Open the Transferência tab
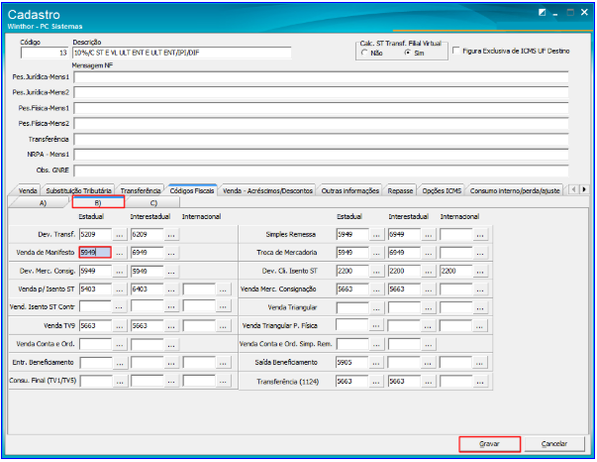Viewport: 597px width, 462px height. tap(141, 190)
